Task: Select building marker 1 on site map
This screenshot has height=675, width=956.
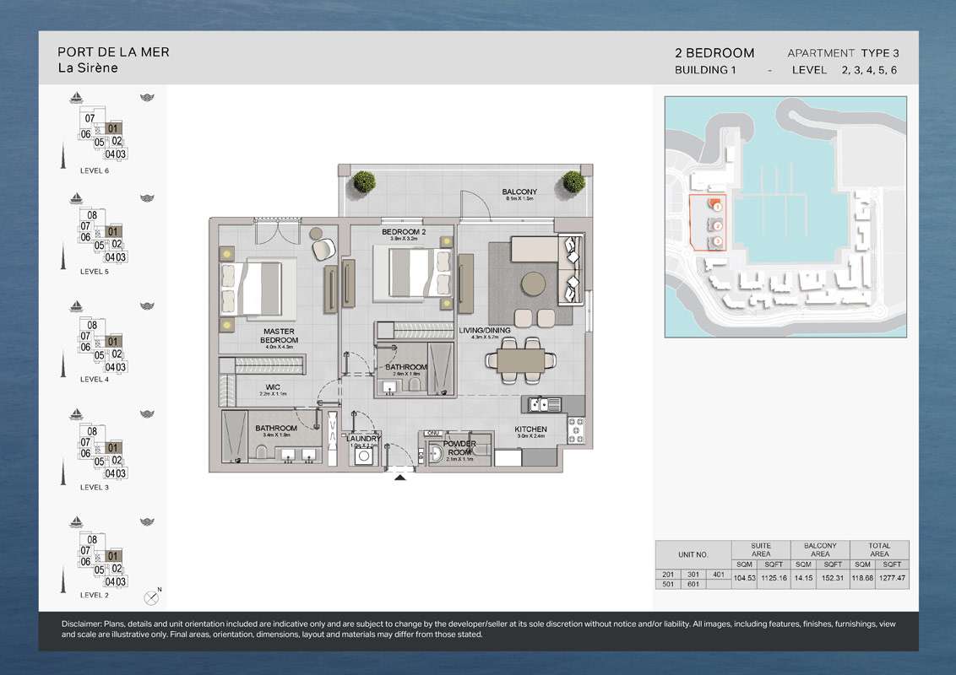Action: pos(716,206)
